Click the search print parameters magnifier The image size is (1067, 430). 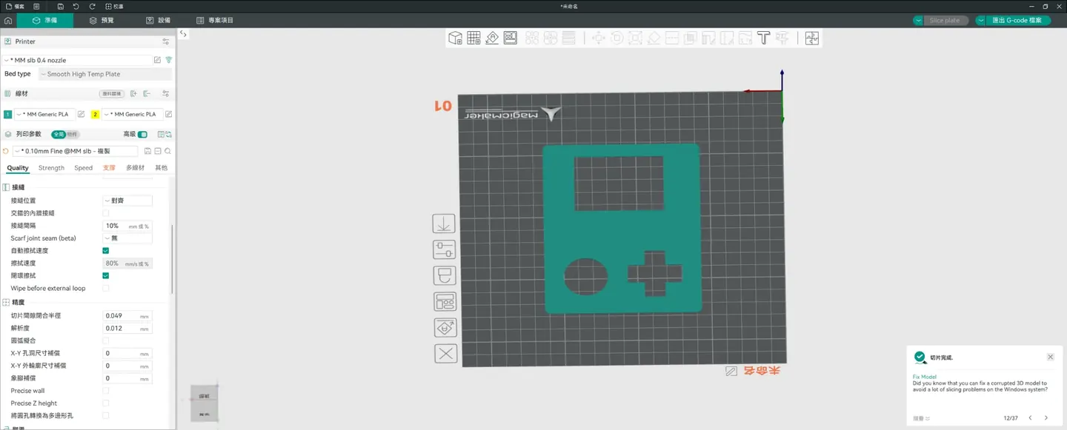[x=168, y=151]
